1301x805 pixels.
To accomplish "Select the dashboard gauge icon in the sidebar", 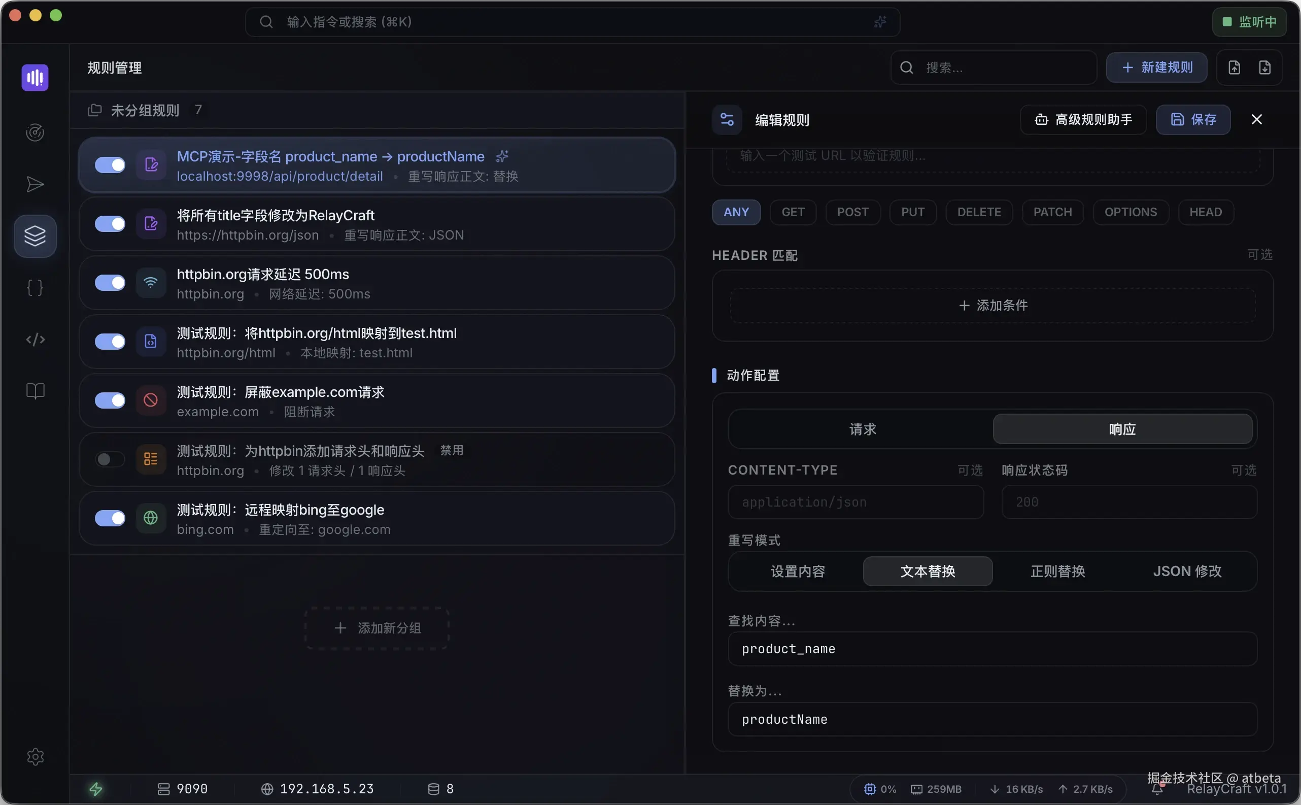I will click(x=35, y=132).
